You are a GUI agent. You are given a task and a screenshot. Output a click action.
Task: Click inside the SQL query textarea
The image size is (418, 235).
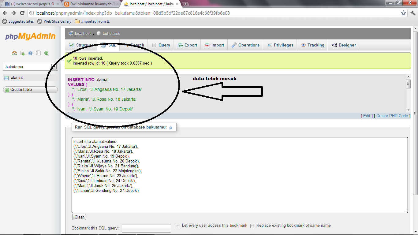(x=240, y=175)
